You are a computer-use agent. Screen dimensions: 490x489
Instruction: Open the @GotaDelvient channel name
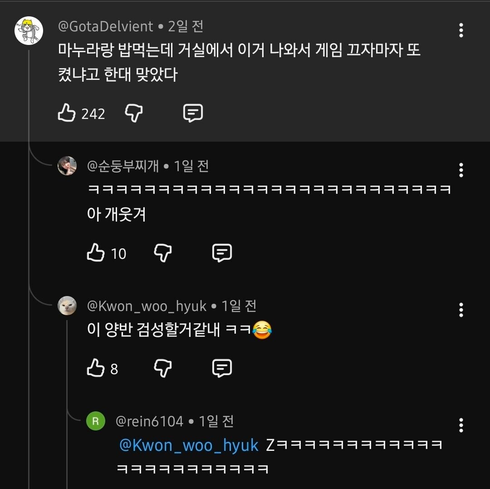coord(106,26)
